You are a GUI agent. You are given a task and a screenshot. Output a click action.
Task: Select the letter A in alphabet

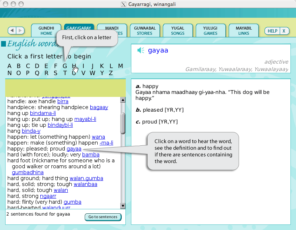(9, 66)
